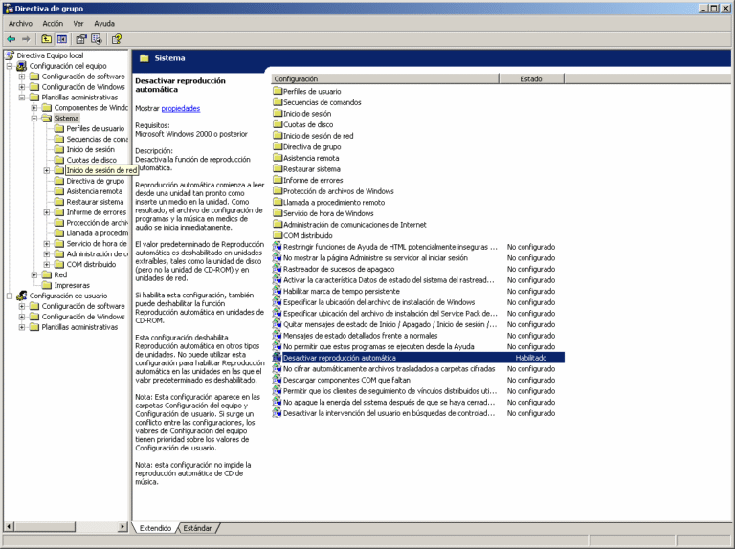The width and height of the screenshot is (735, 549).
Task: Click the green Back arrow in toolbar
Action: [x=11, y=39]
